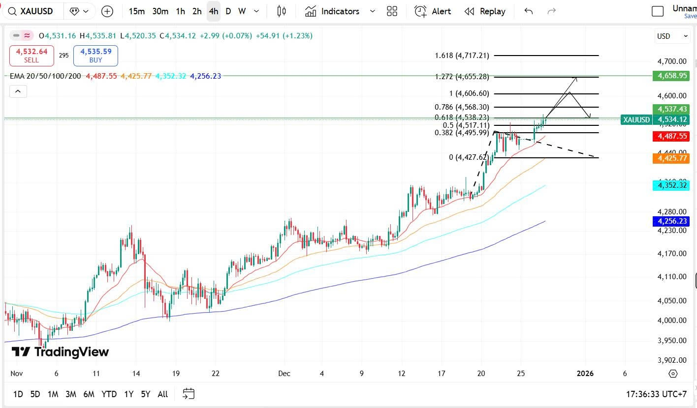The image size is (697, 408).
Task: Switch to the 1h timeframe
Action: [x=181, y=11]
